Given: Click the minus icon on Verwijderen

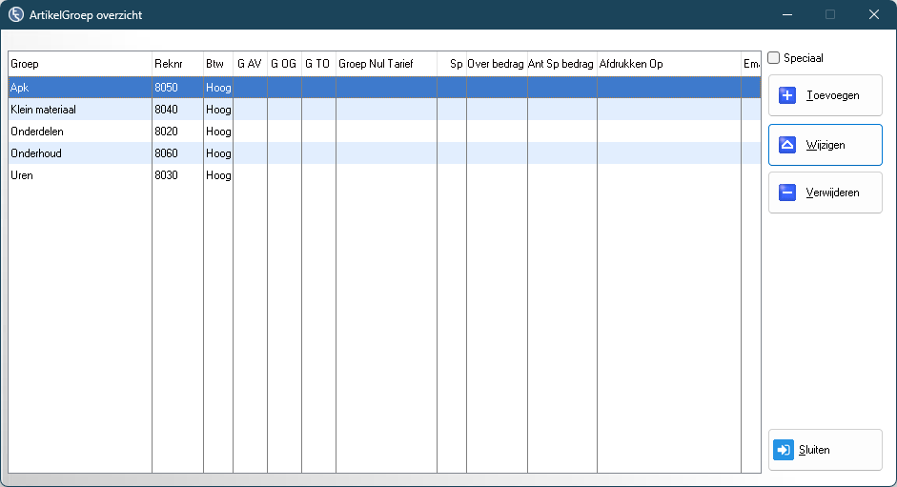Looking at the screenshot, I should click(787, 193).
